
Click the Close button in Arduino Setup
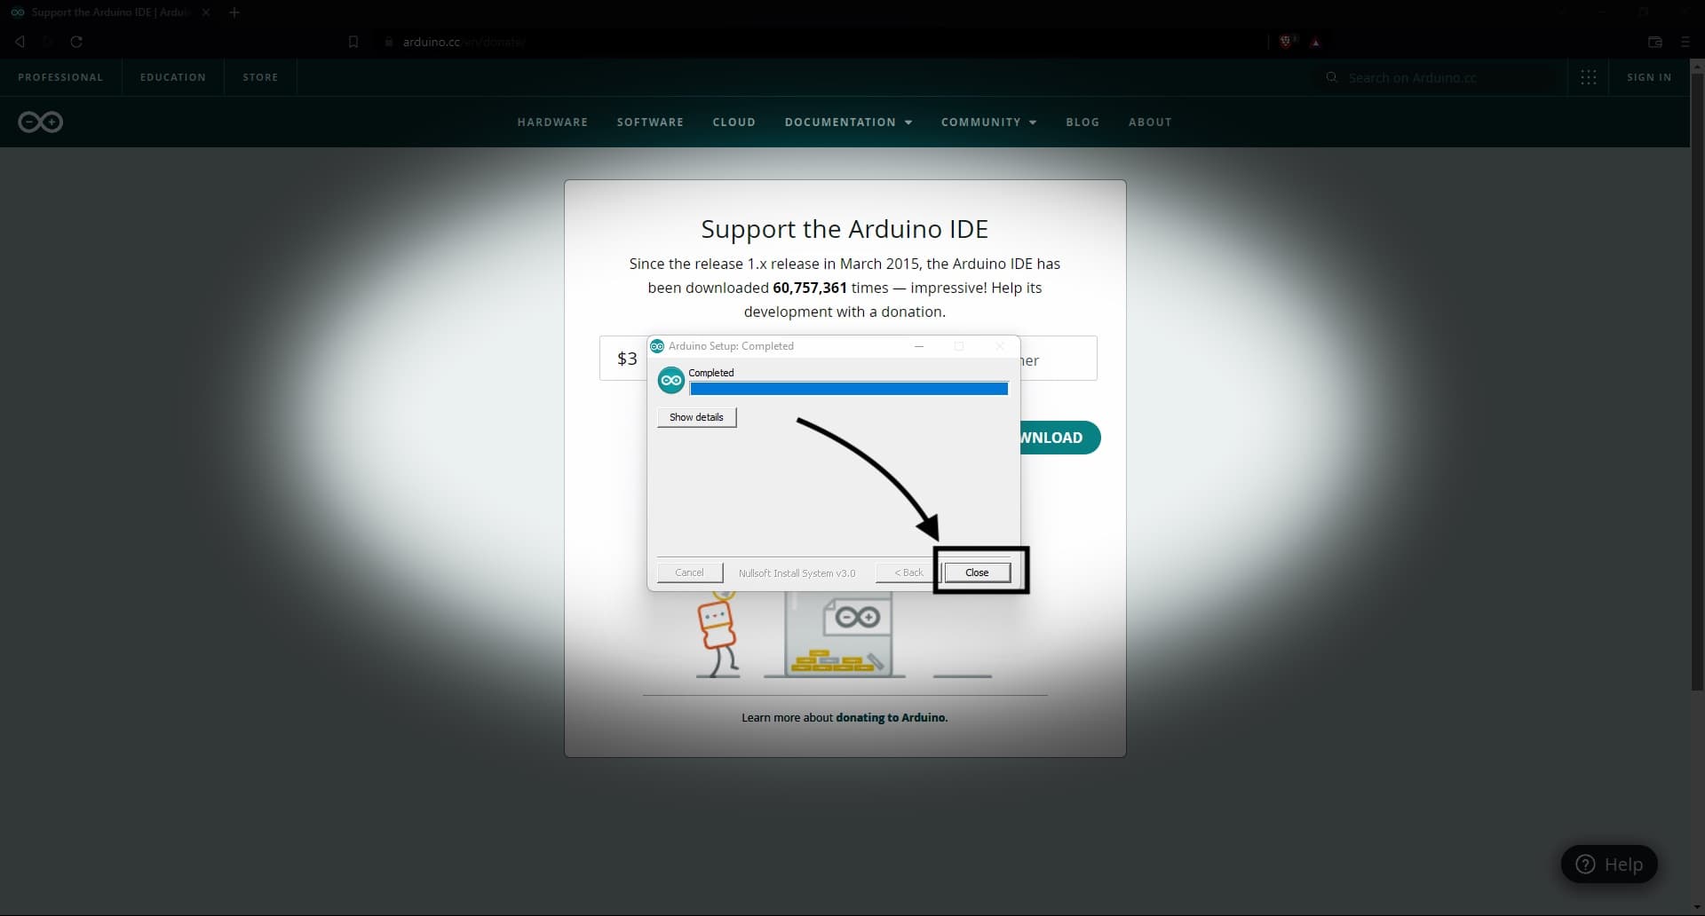coord(977,572)
